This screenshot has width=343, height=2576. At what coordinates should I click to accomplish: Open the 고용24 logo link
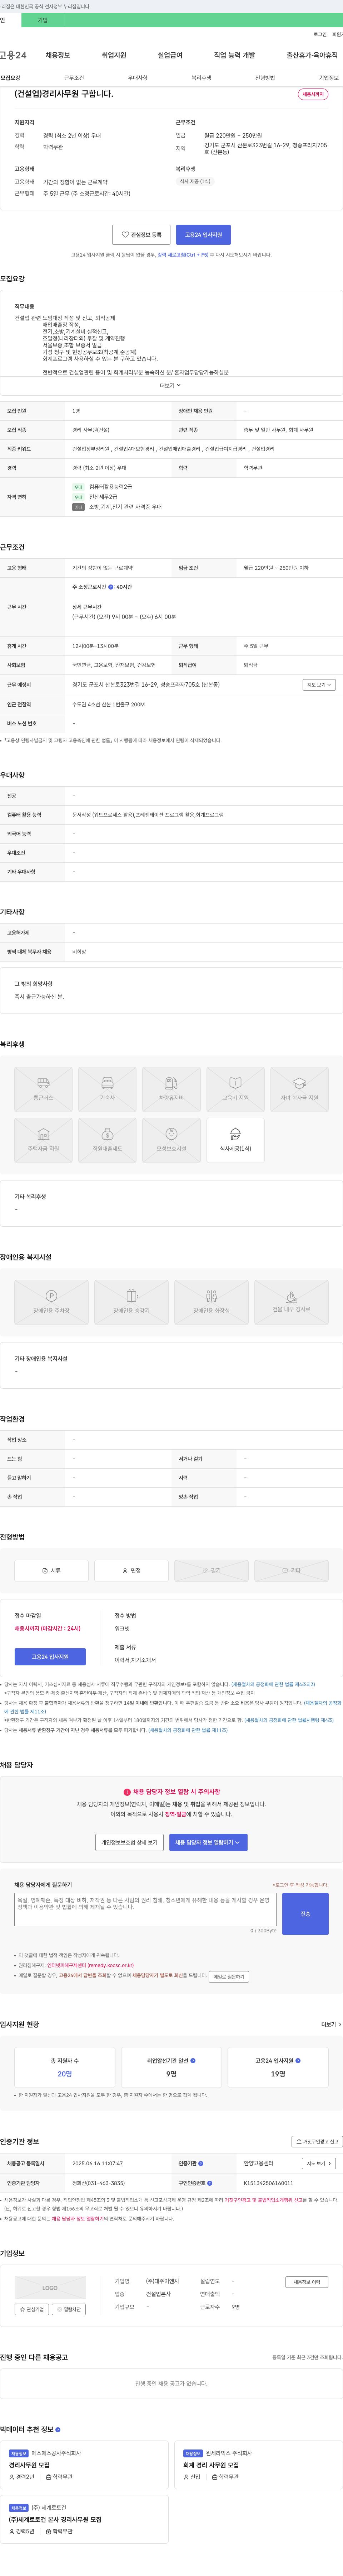tap(13, 55)
